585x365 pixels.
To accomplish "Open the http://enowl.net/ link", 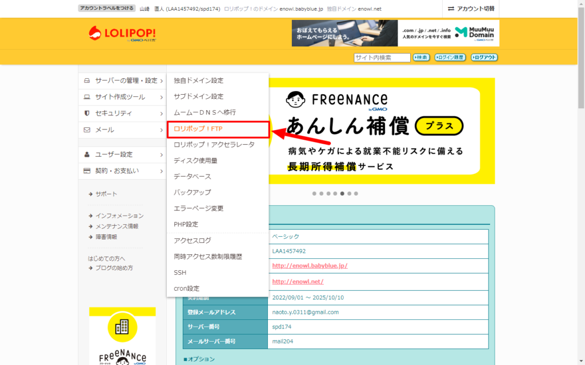I will 298,281.
